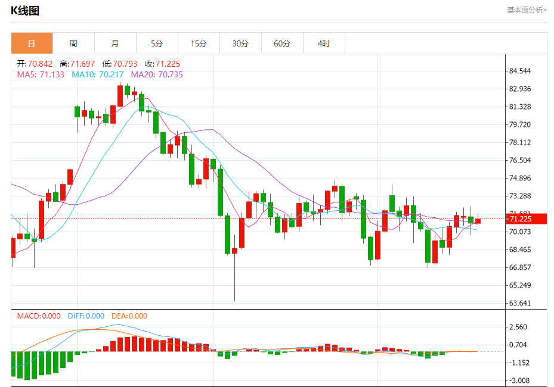Click the 2.560 MACD axis label

518,327
